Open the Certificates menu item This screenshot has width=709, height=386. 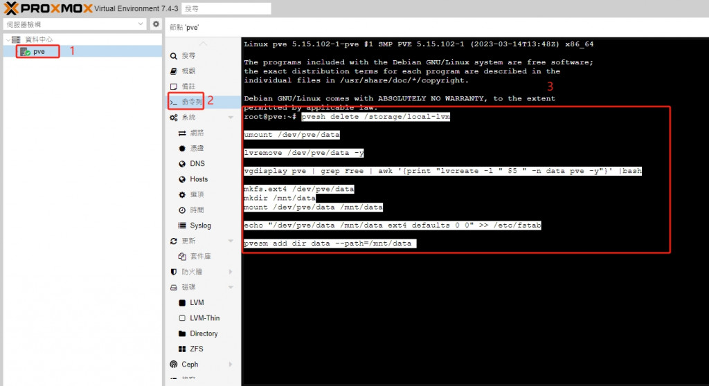[197, 148]
